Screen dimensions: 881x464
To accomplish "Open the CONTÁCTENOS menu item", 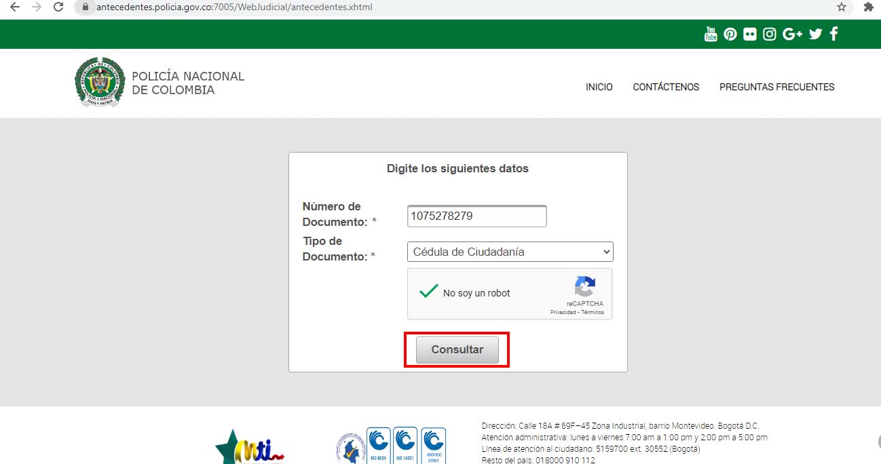I will click(666, 87).
